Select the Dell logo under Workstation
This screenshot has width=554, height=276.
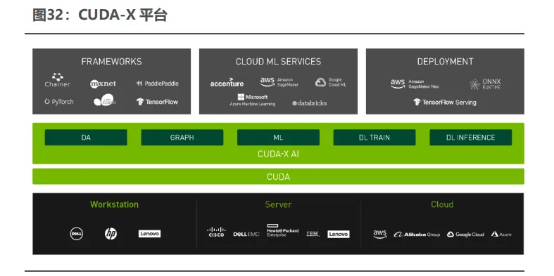click(x=76, y=234)
